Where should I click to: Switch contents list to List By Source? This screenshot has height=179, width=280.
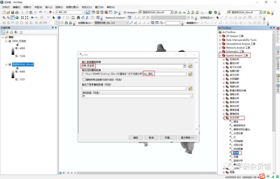tap(7, 32)
